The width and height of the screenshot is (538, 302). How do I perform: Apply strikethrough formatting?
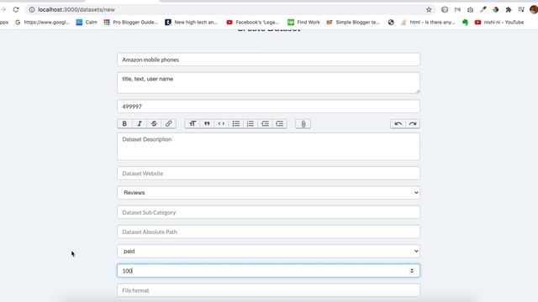(154, 123)
